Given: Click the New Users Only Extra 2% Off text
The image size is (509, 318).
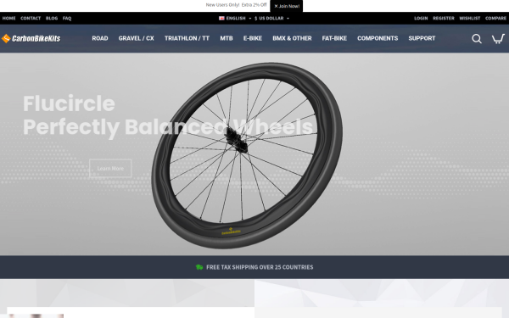Looking at the screenshot, I should point(237,5).
